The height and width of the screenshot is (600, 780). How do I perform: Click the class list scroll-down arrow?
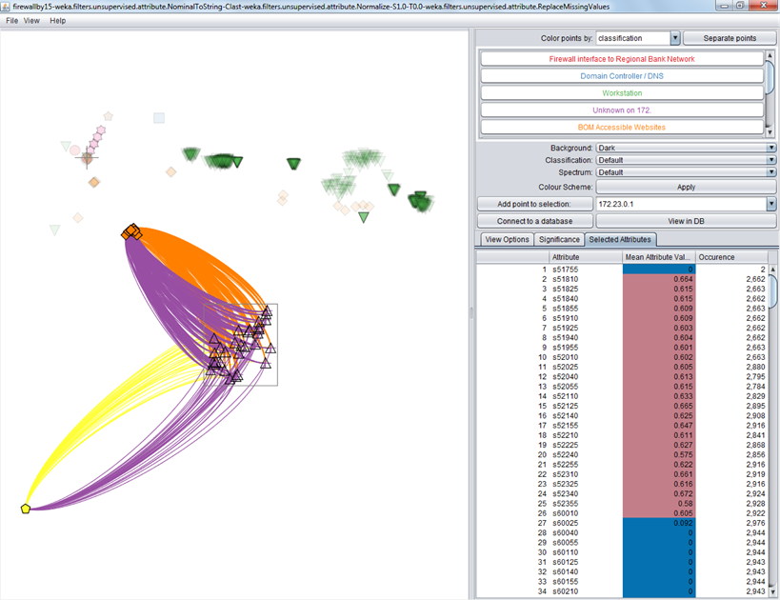(770, 132)
